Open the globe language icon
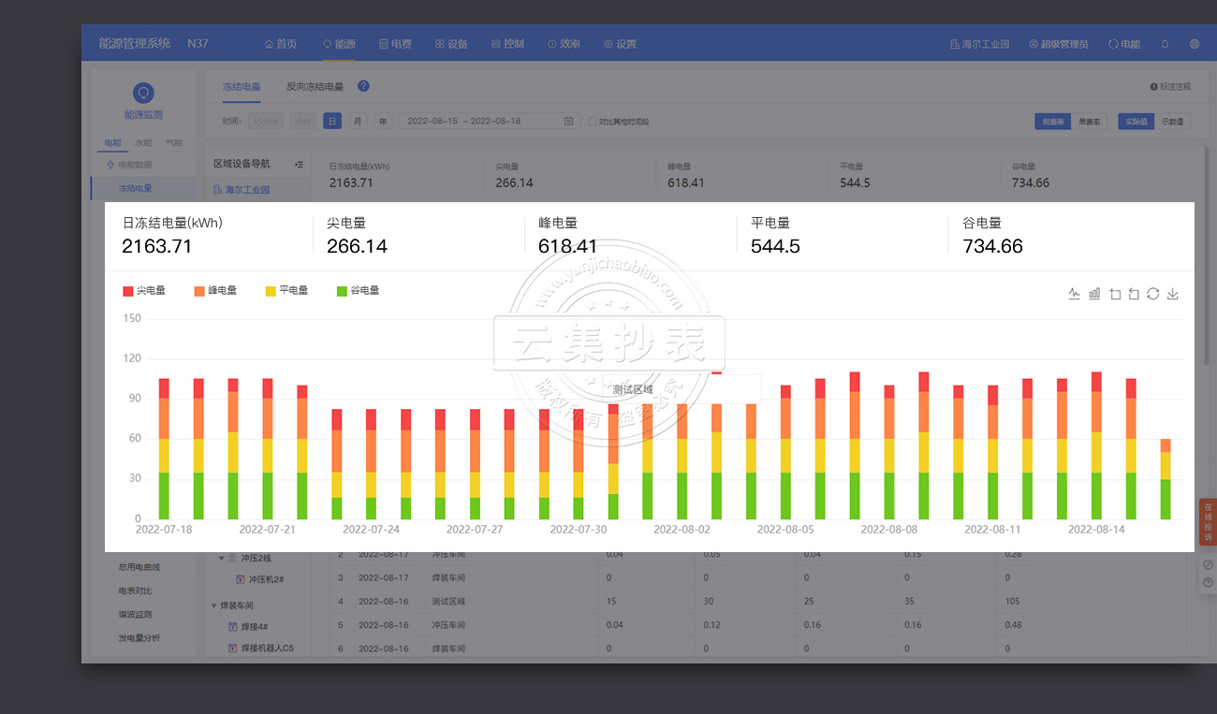This screenshot has width=1217, height=714. 1194,44
